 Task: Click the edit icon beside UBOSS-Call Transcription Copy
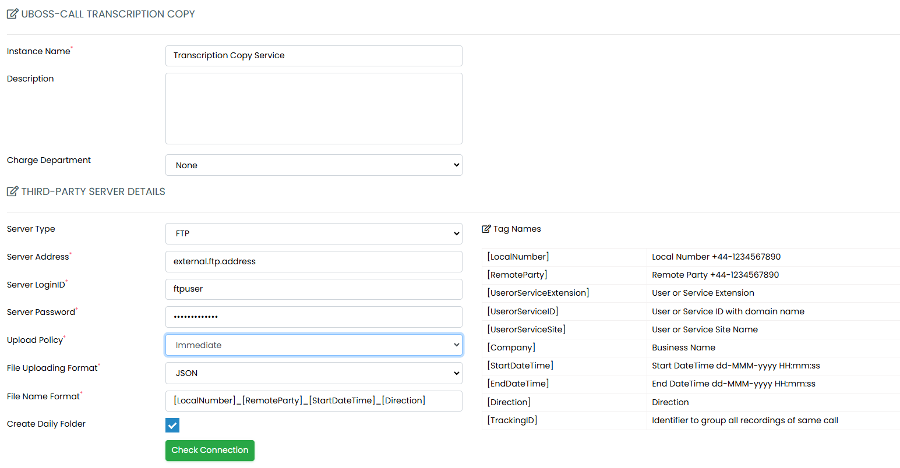(x=12, y=14)
